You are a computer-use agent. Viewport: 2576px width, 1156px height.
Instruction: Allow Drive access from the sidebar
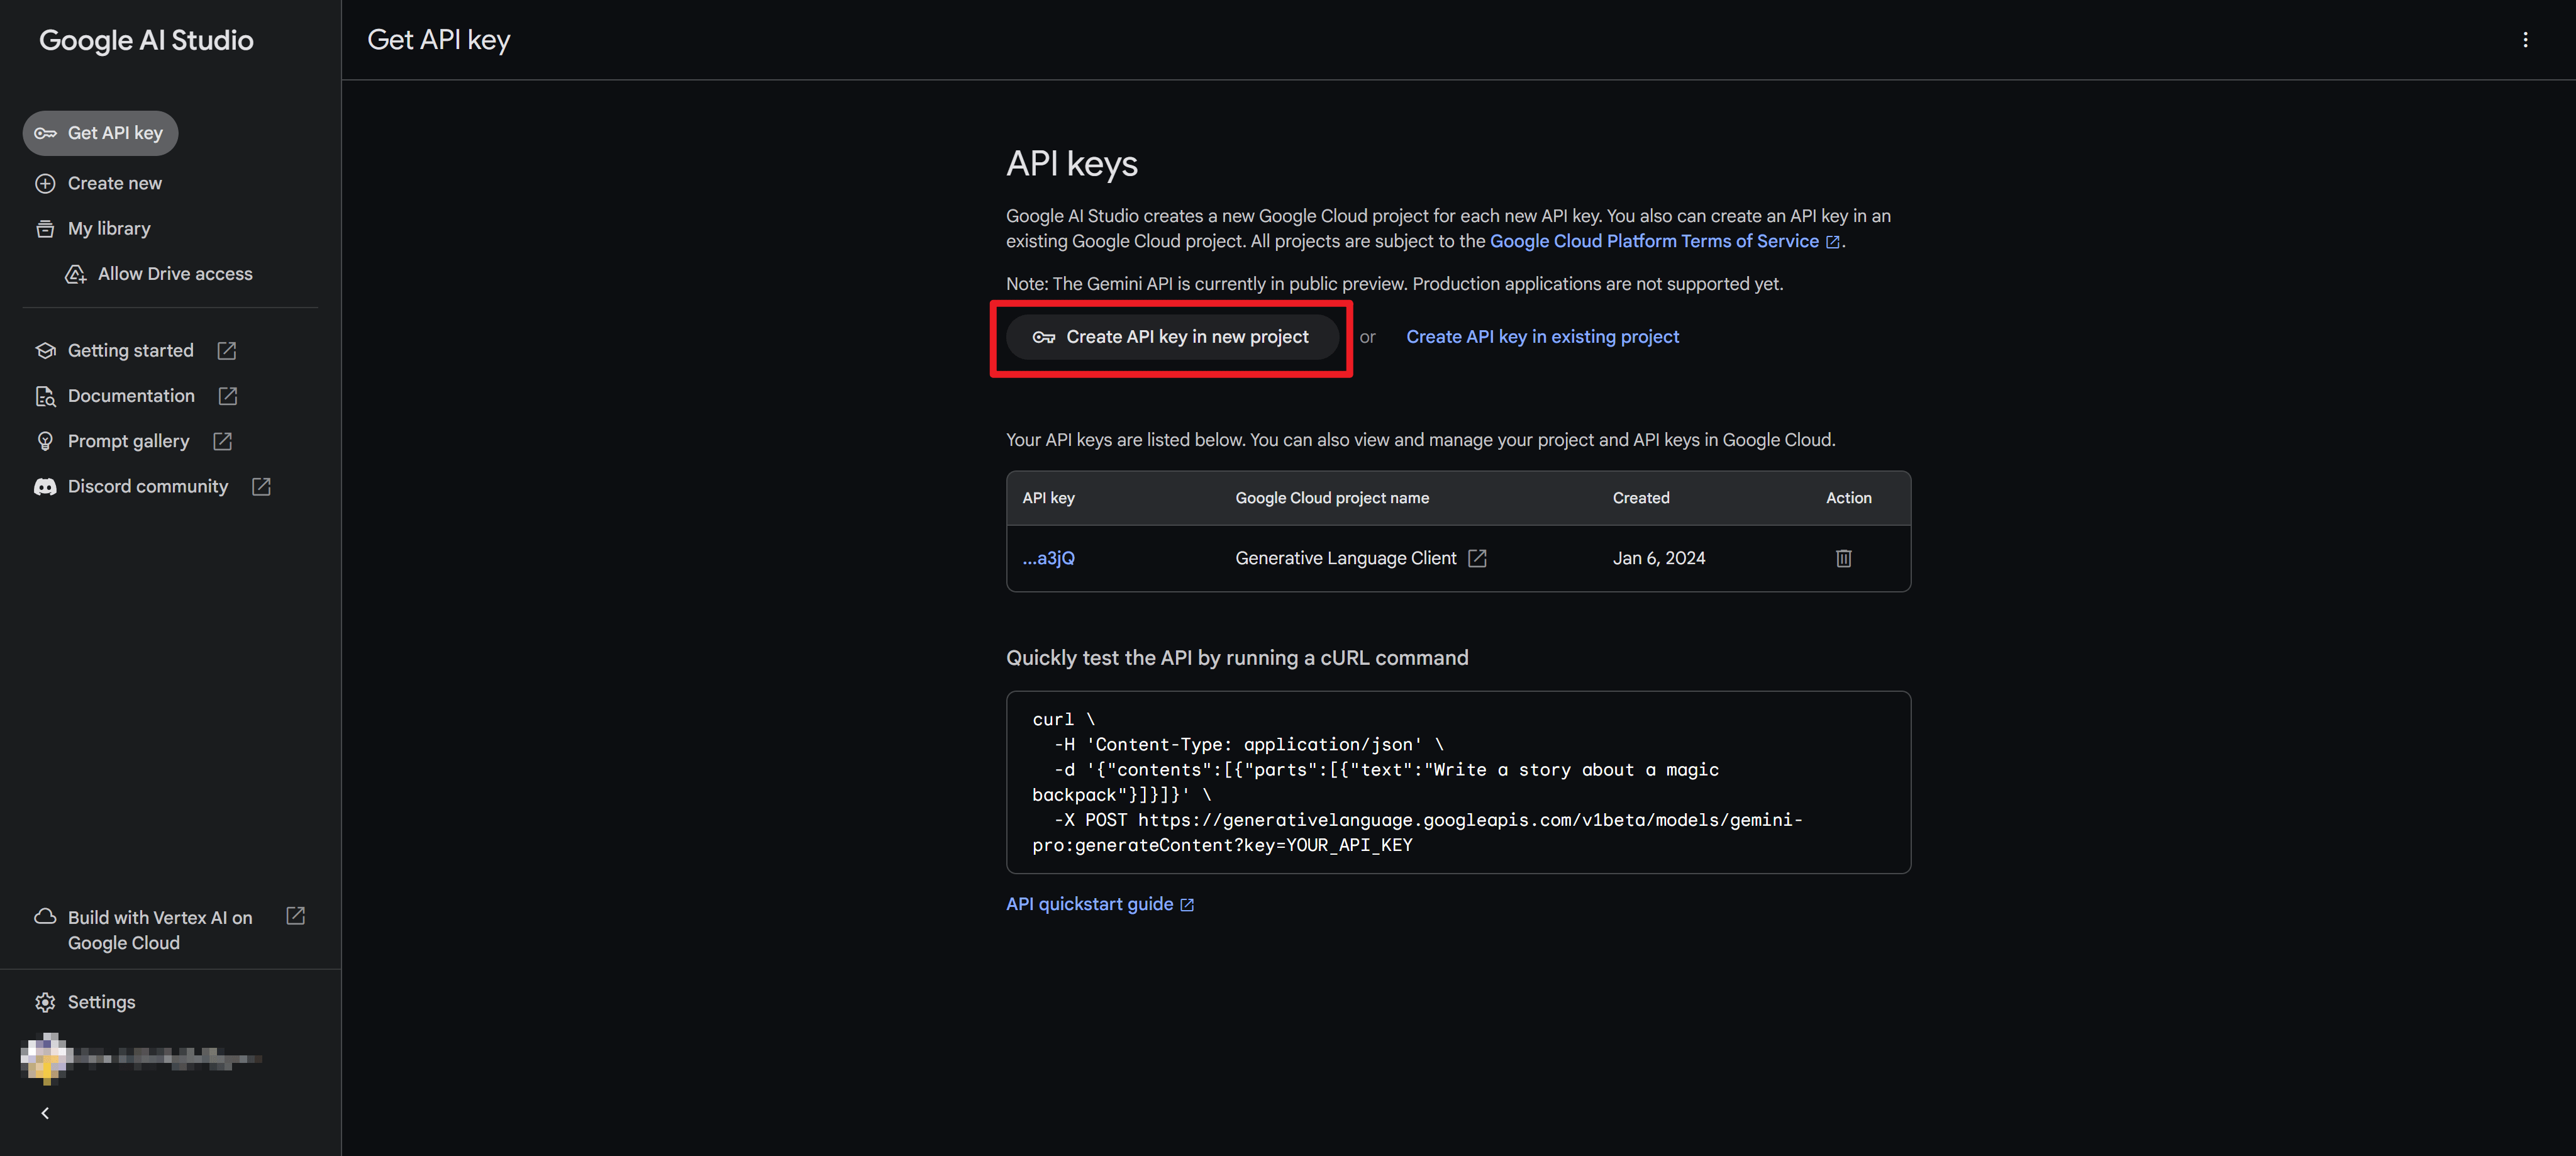174,274
